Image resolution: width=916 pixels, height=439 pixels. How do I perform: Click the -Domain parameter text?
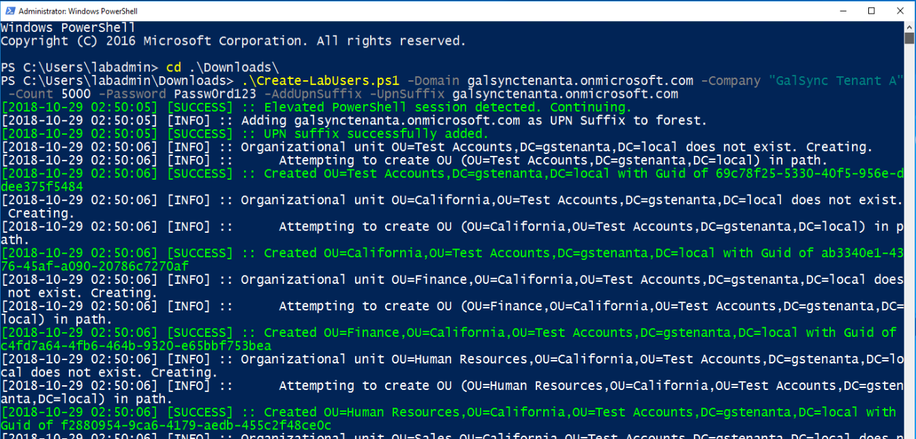pyautogui.click(x=433, y=81)
